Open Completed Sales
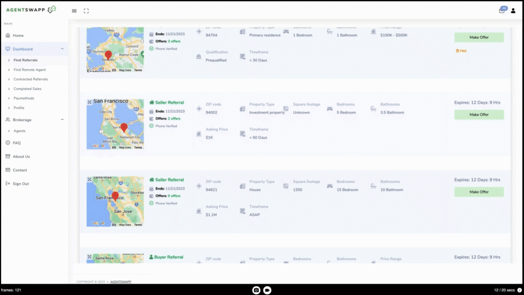This screenshot has height=295, width=524. click(28, 89)
